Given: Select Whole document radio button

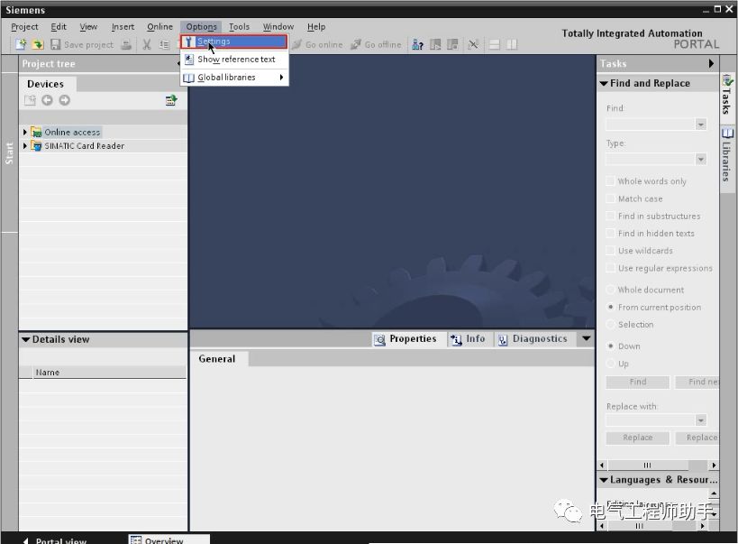Looking at the screenshot, I should 610,290.
